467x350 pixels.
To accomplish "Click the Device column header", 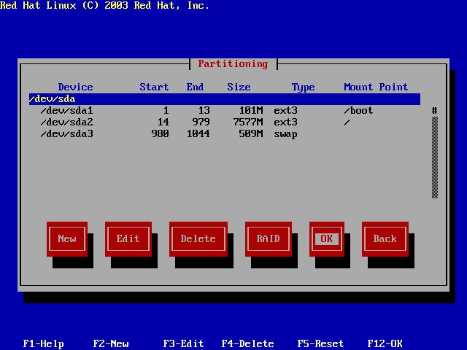I will [x=76, y=87].
